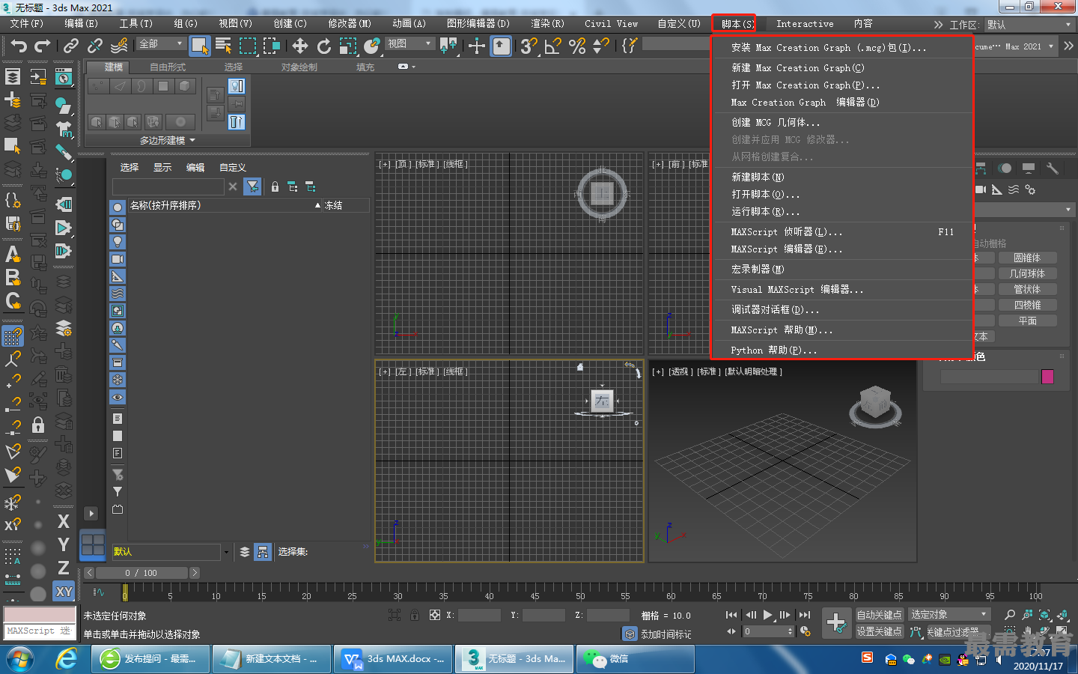1078x674 pixels.
Task: Click the X coordinate input field
Action: (x=479, y=615)
